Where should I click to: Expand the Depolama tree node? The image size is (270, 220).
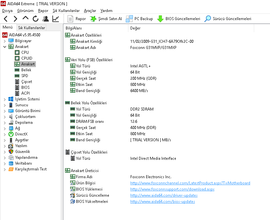point(5,123)
